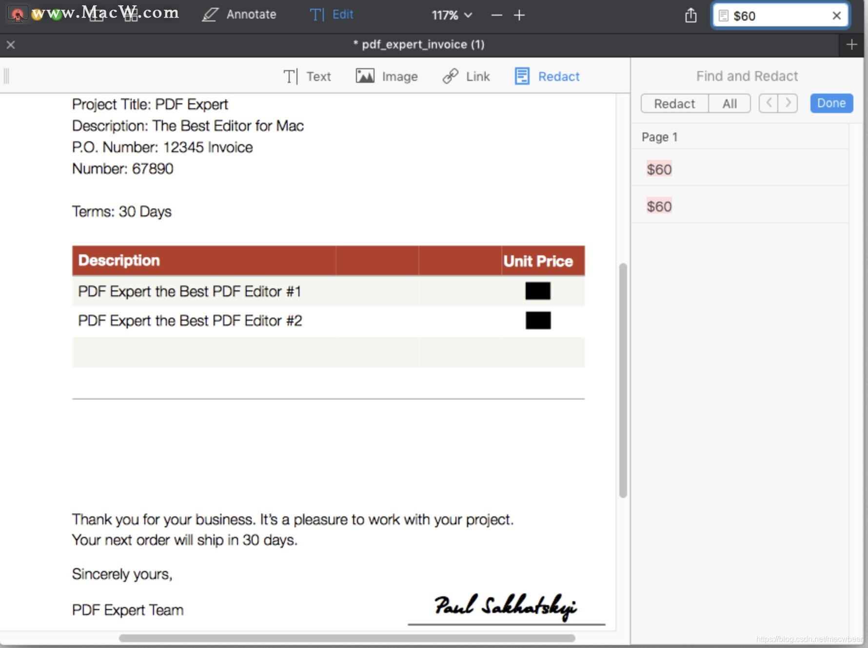
Task: Click the 'Terms: 30 Days' text
Action: 121,211
